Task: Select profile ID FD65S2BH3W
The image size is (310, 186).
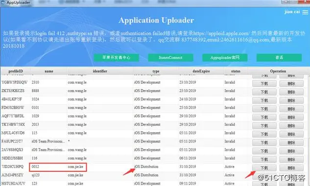Action: [13, 108]
